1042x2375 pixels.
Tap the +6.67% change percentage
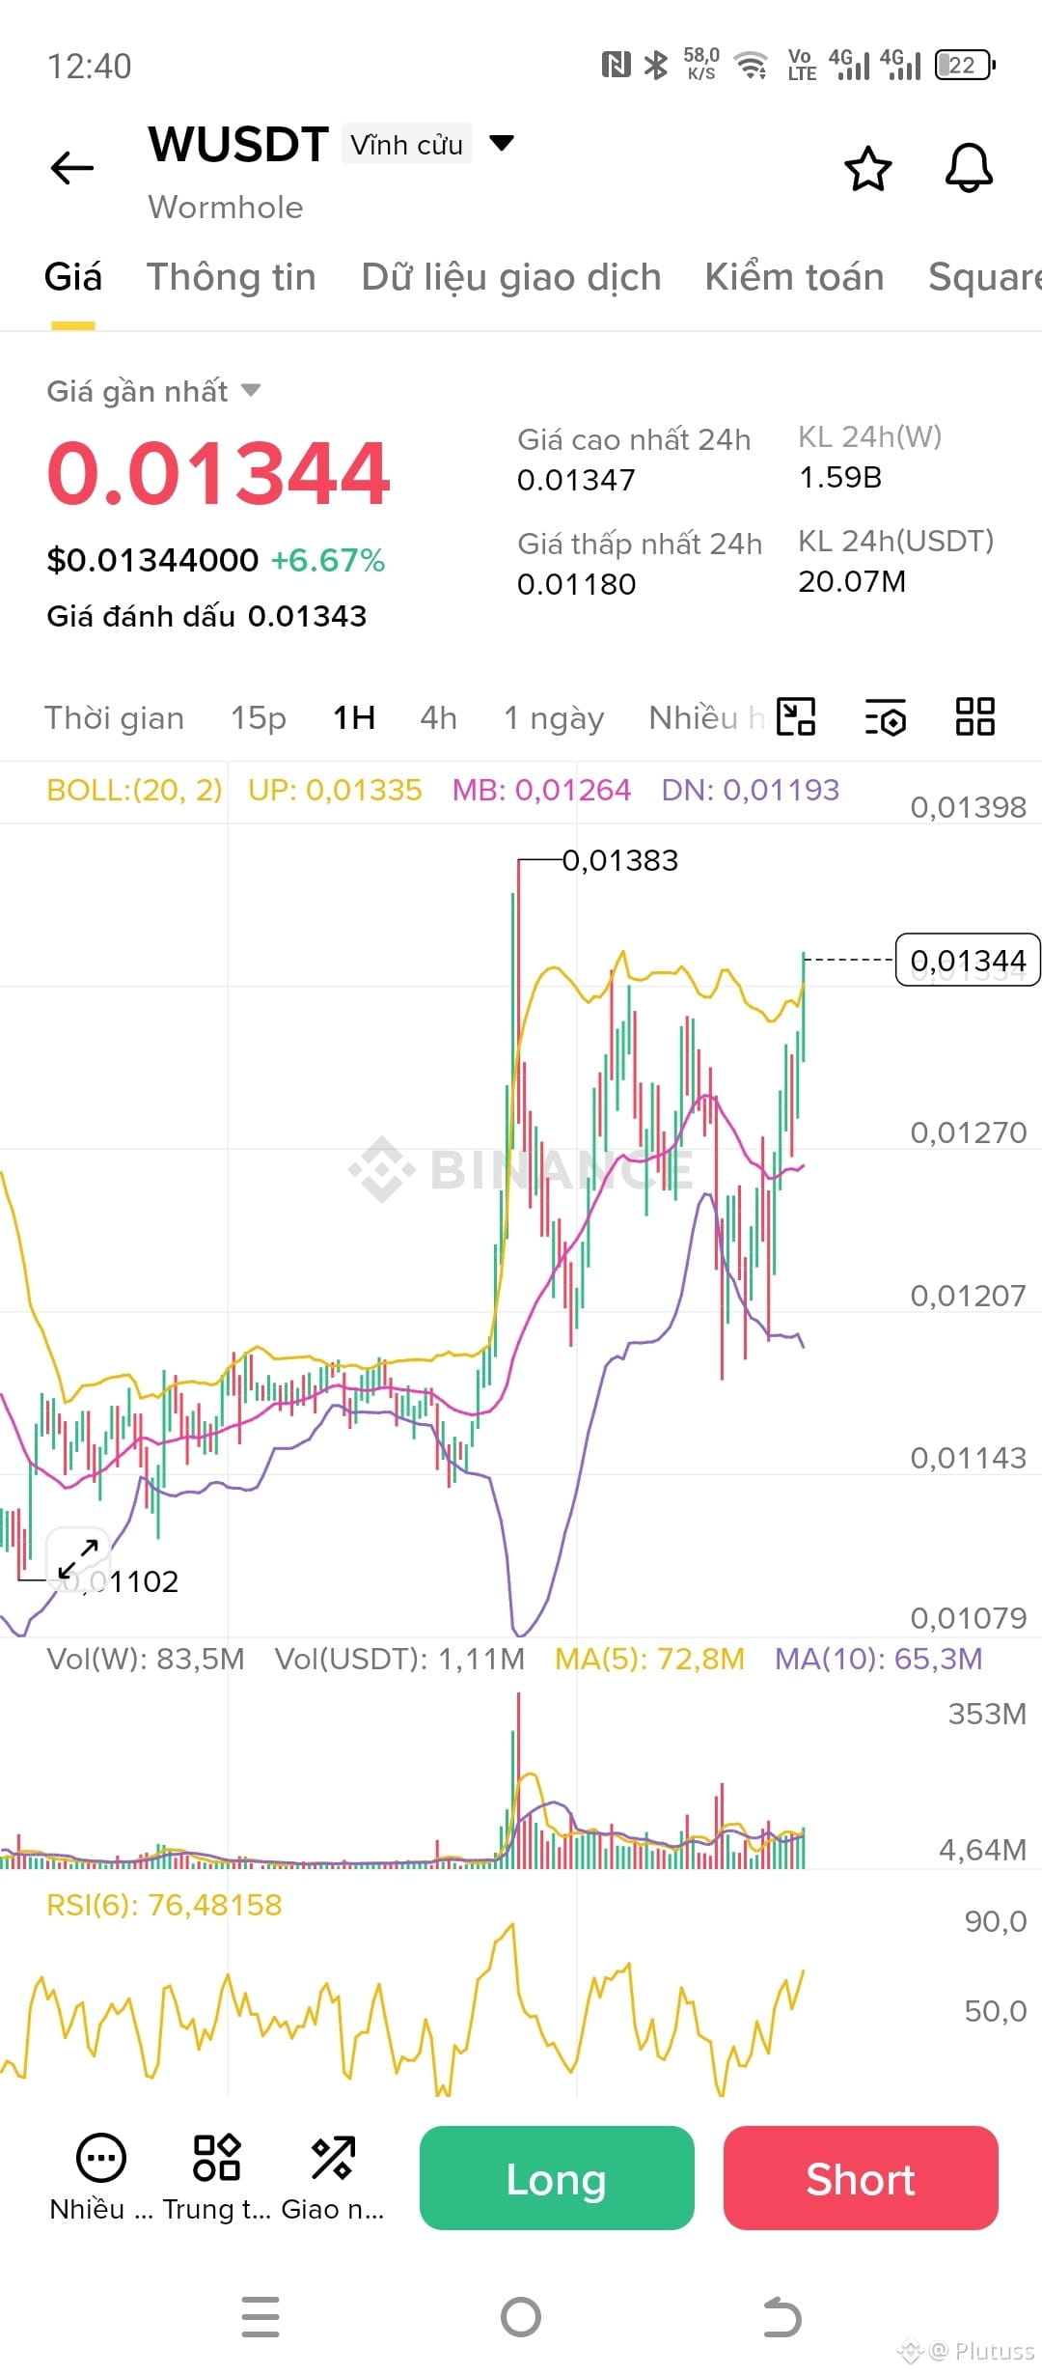tap(328, 560)
